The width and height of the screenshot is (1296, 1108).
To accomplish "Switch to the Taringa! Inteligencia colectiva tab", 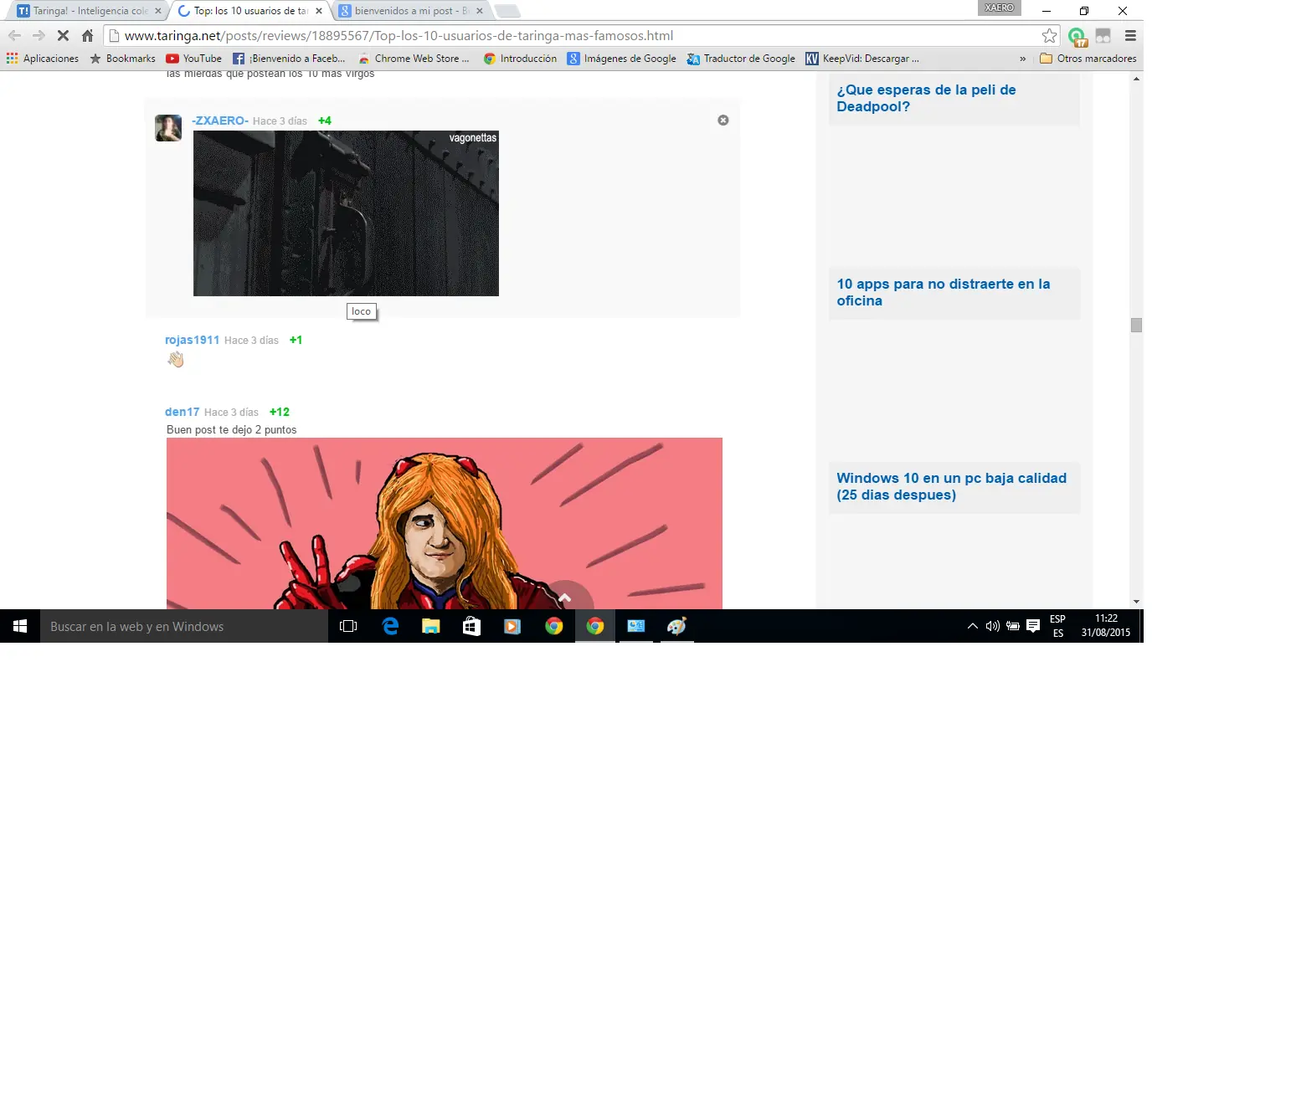I will [x=86, y=11].
